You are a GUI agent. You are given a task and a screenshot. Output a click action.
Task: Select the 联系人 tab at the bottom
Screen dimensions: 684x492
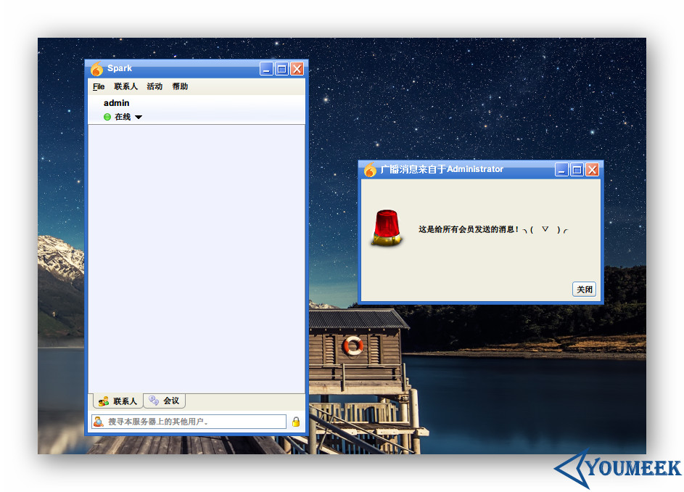(118, 401)
